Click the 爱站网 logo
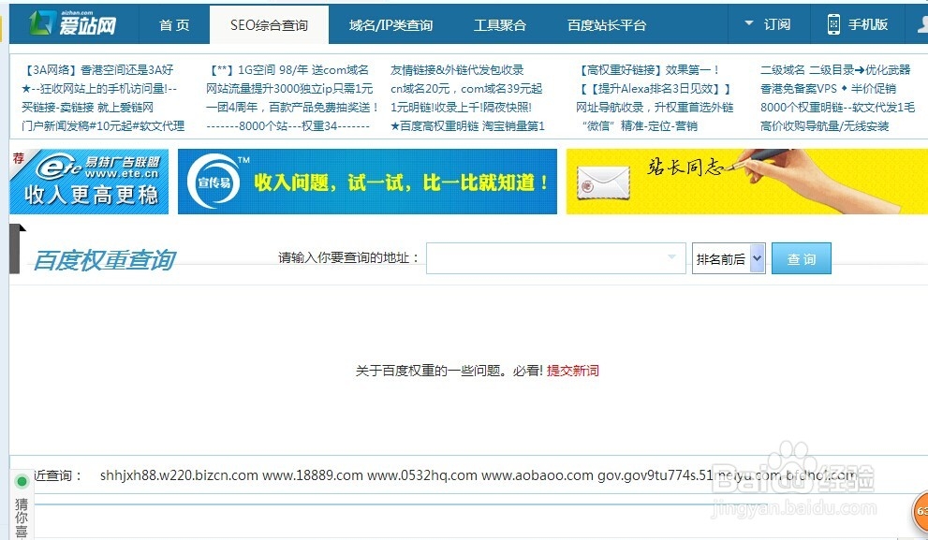The height and width of the screenshot is (540, 928). 72,23
